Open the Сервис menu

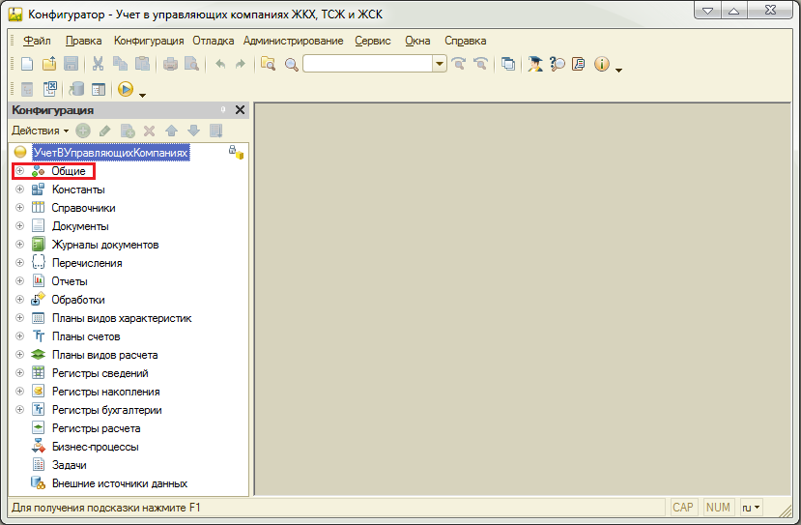(x=373, y=41)
